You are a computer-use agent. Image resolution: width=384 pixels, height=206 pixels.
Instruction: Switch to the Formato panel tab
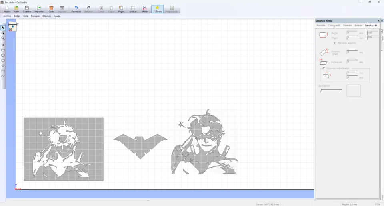[348, 26]
